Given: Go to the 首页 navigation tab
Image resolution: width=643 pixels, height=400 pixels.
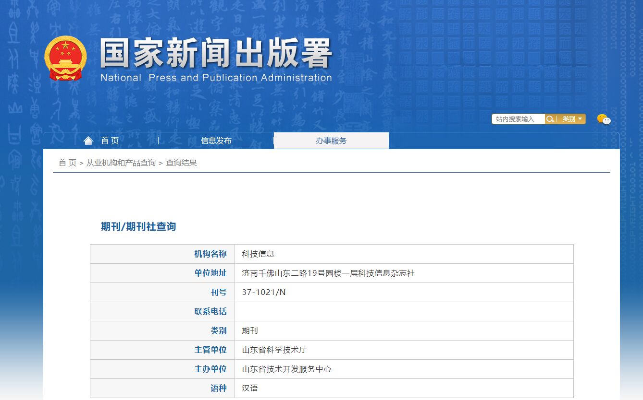Looking at the screenshot, I should click(x=110, y=141).
